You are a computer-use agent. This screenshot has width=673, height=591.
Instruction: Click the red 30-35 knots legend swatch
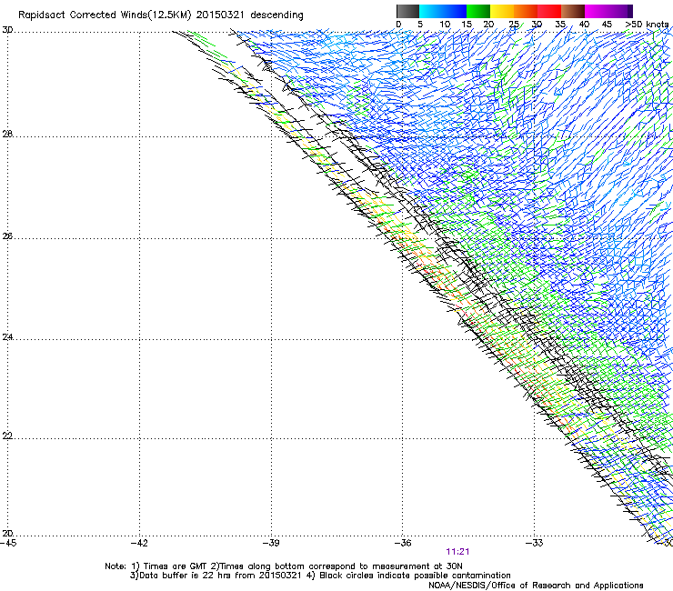click(x=549, y=11)
